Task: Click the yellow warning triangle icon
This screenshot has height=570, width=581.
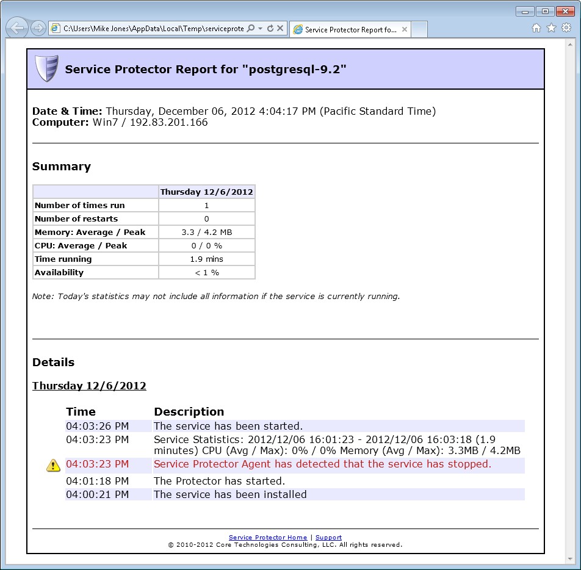Action: tap(53, 465)
